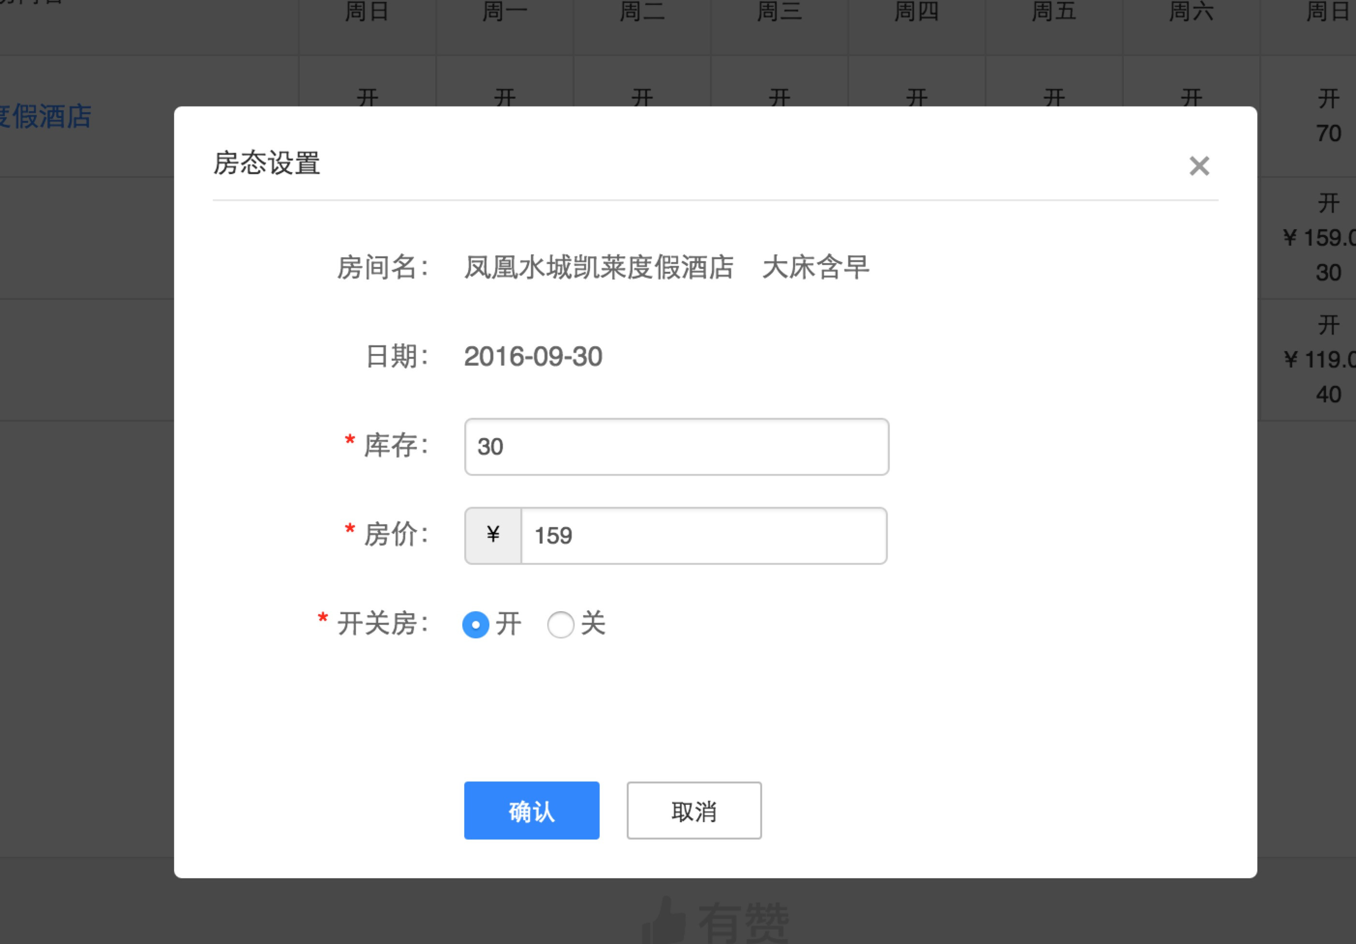Select the 开 radio button
This screenshot has width=1356, height=944.
(475, 624)
